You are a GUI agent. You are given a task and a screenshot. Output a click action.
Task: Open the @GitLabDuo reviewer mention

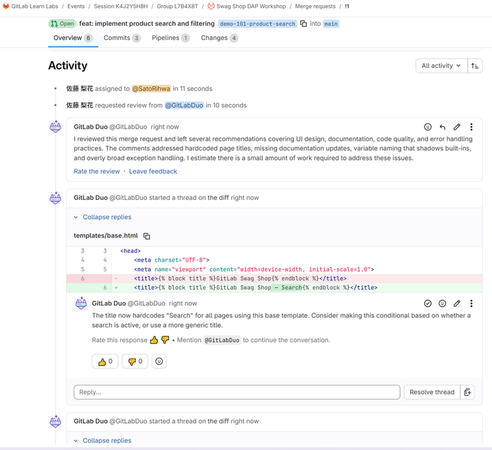[x=184, y=106]
